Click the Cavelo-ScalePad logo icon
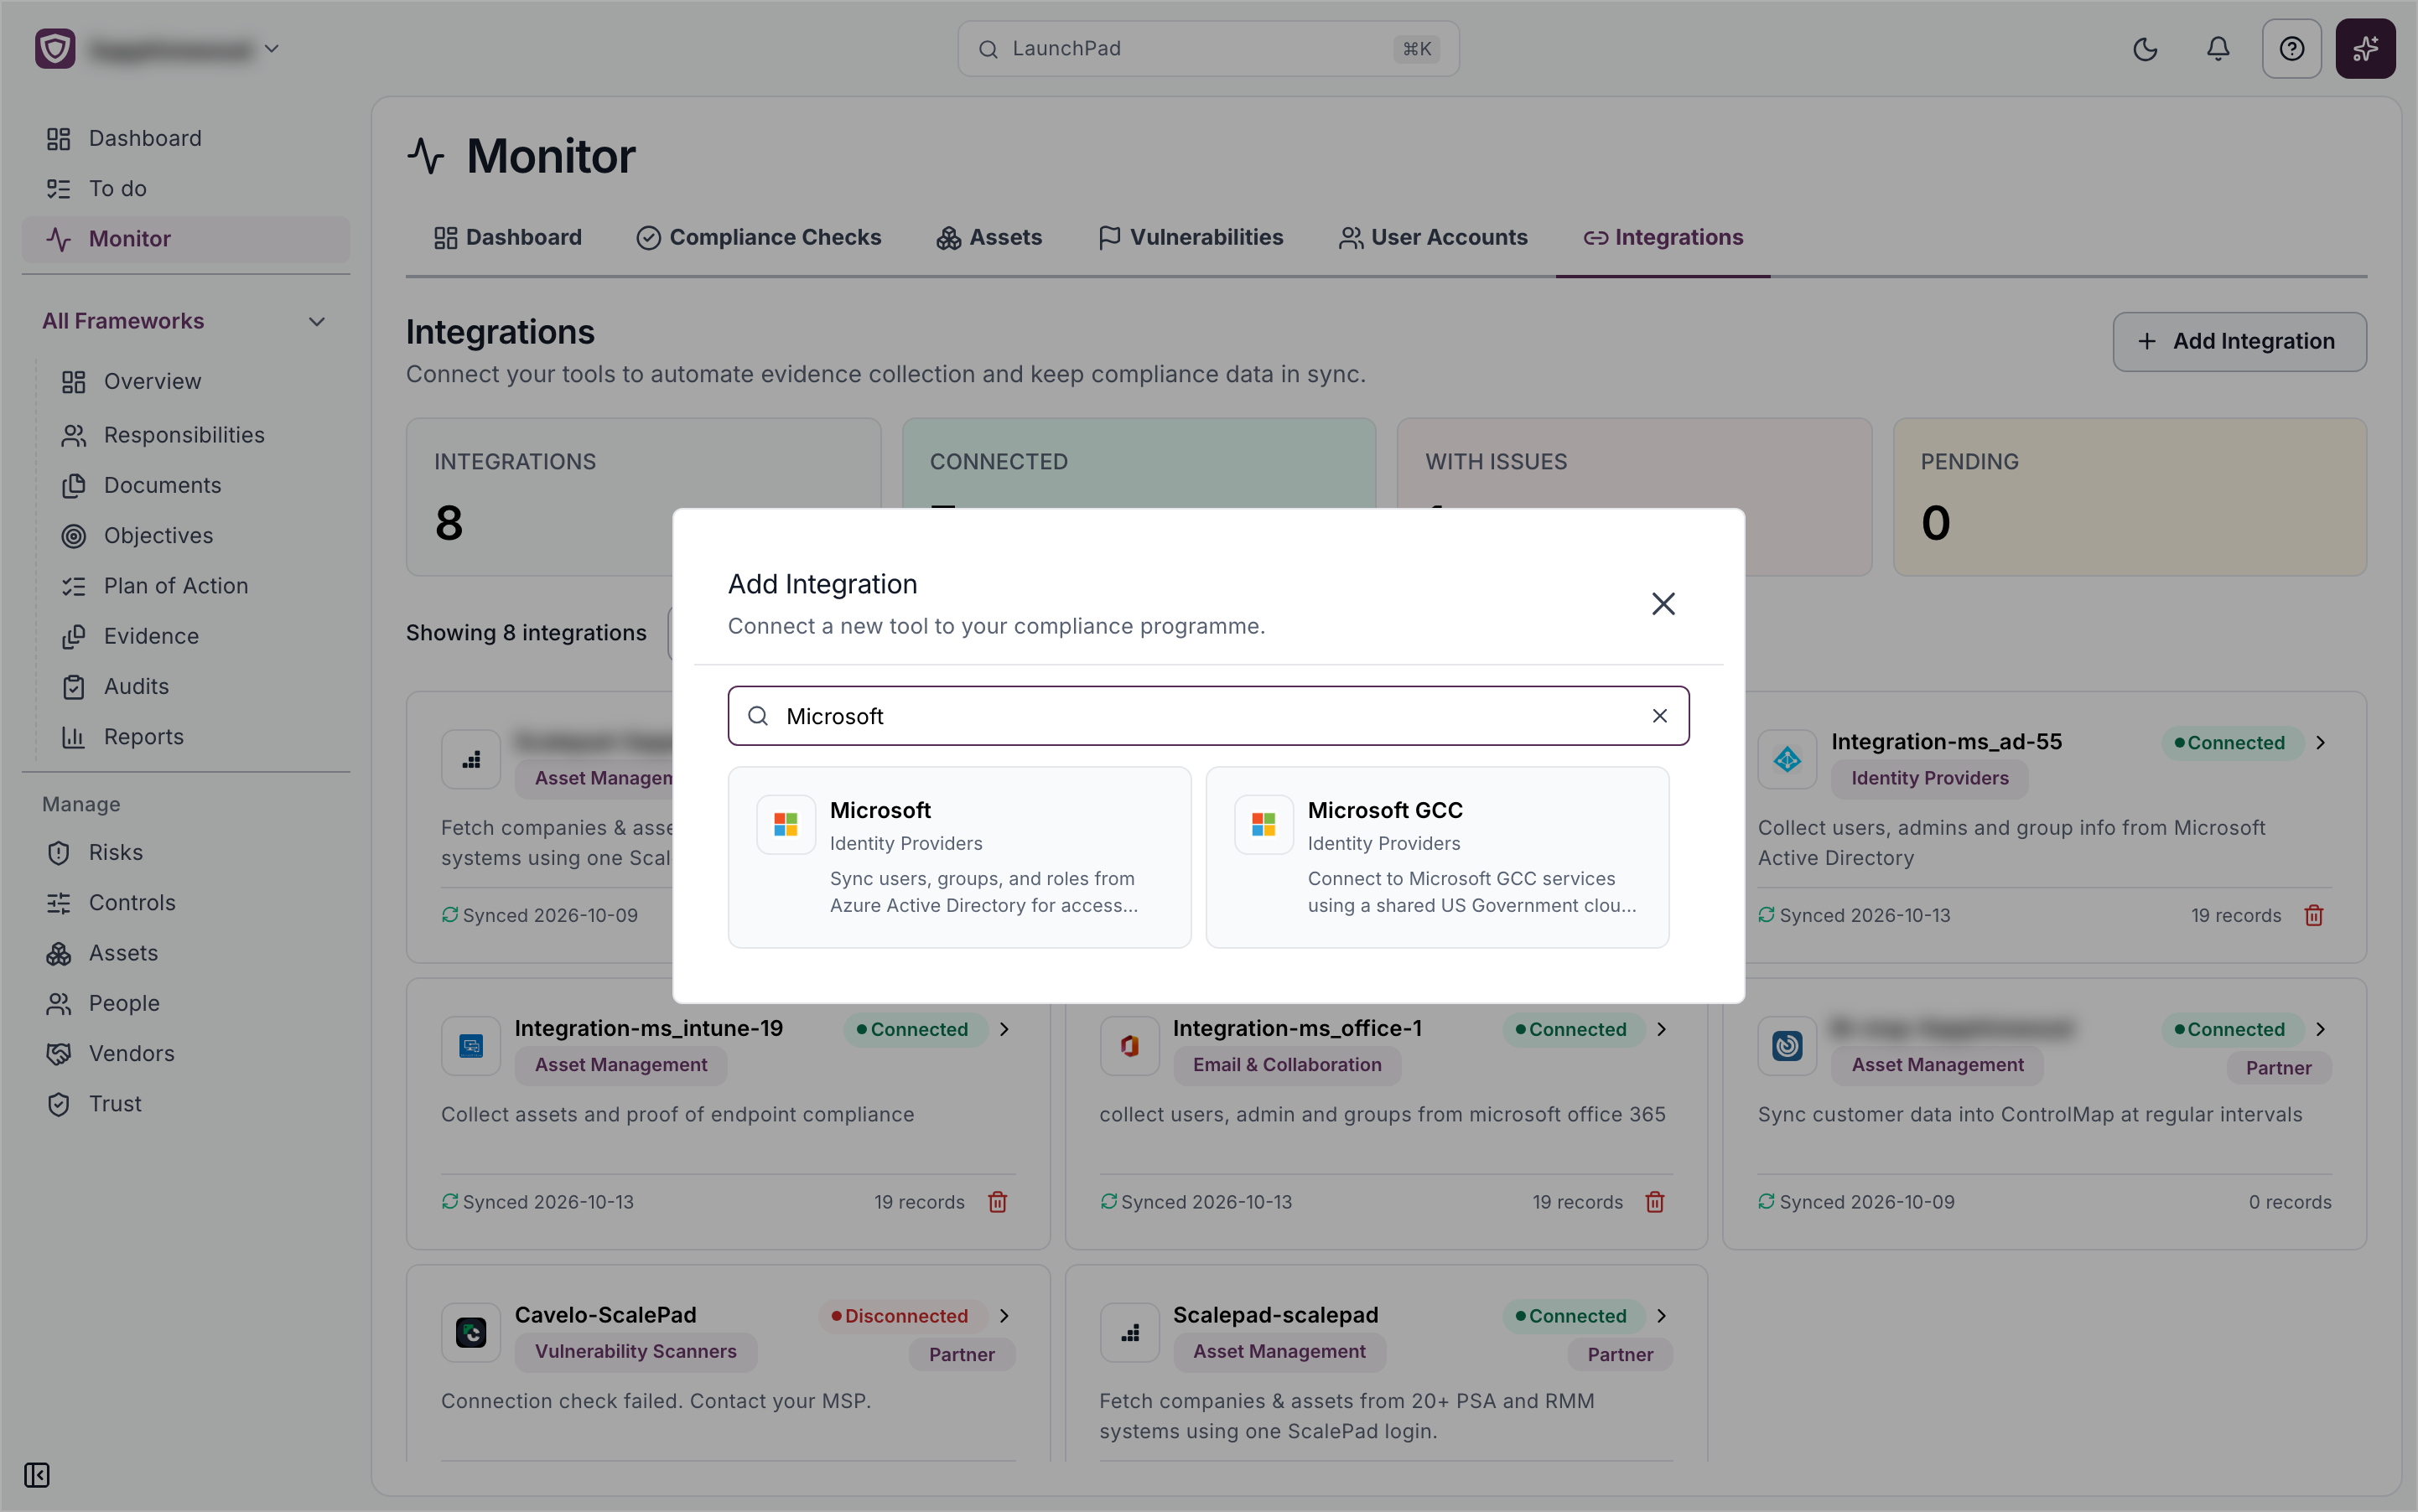 [470, 1333]
